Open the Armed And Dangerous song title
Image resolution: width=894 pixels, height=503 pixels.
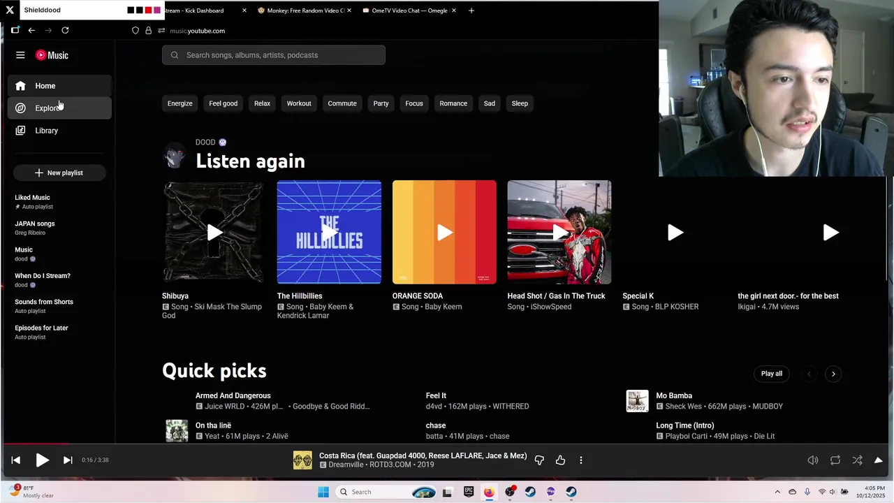click(x=233, y=395)
